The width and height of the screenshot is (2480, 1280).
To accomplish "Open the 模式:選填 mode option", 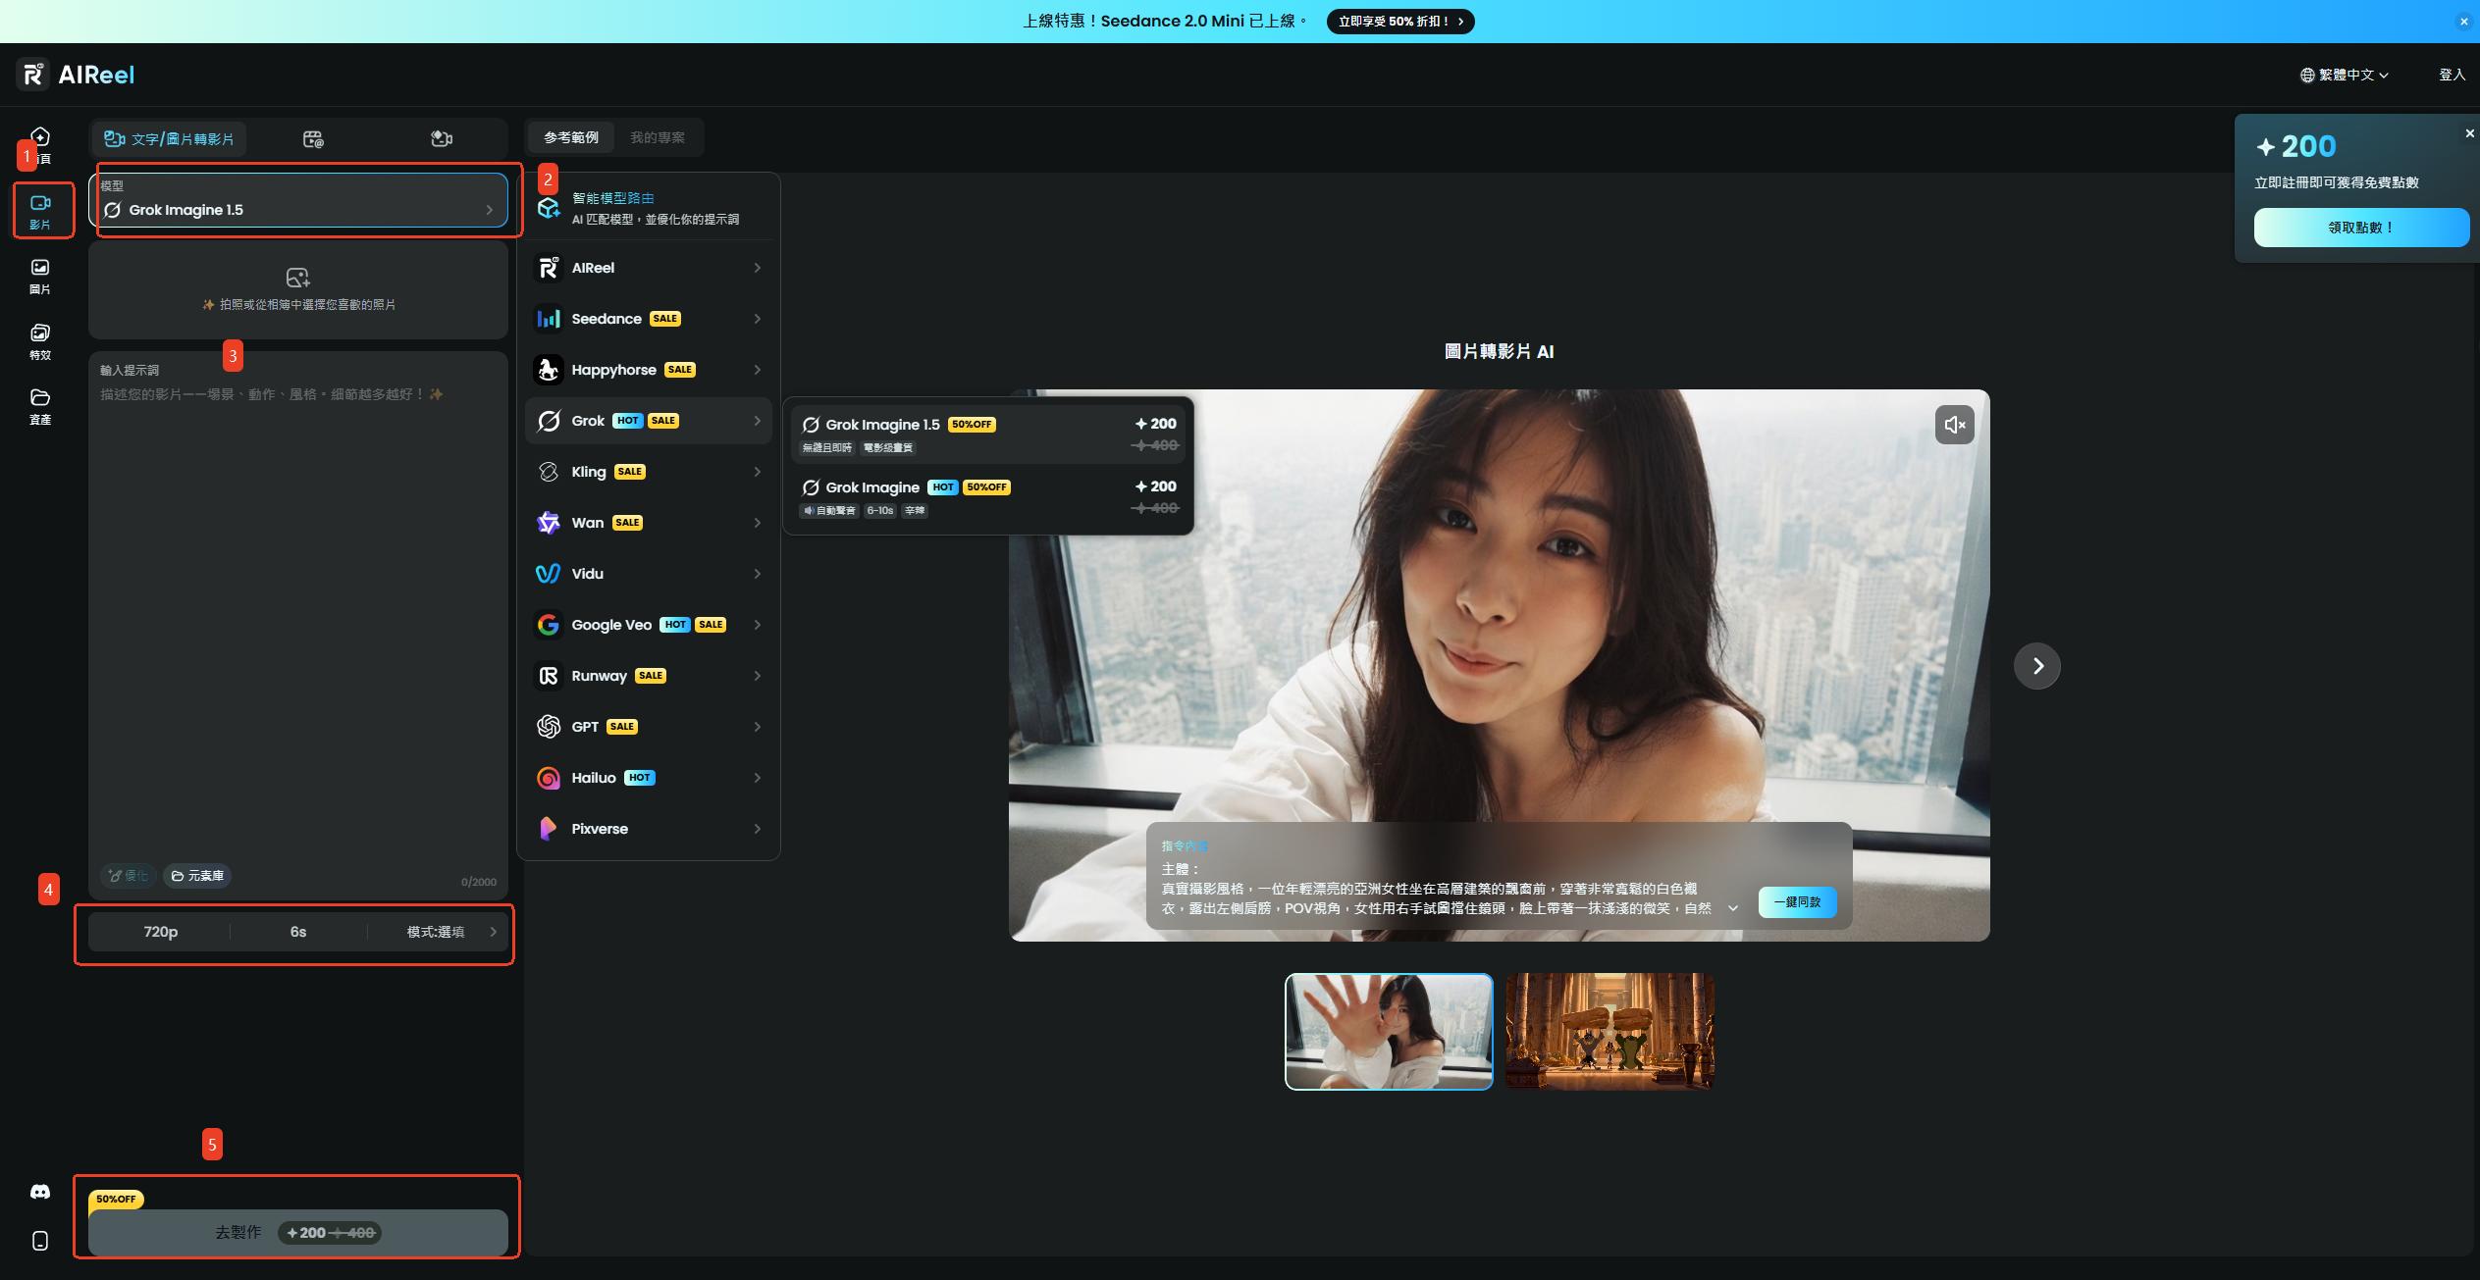I will [x=438, y=932].
